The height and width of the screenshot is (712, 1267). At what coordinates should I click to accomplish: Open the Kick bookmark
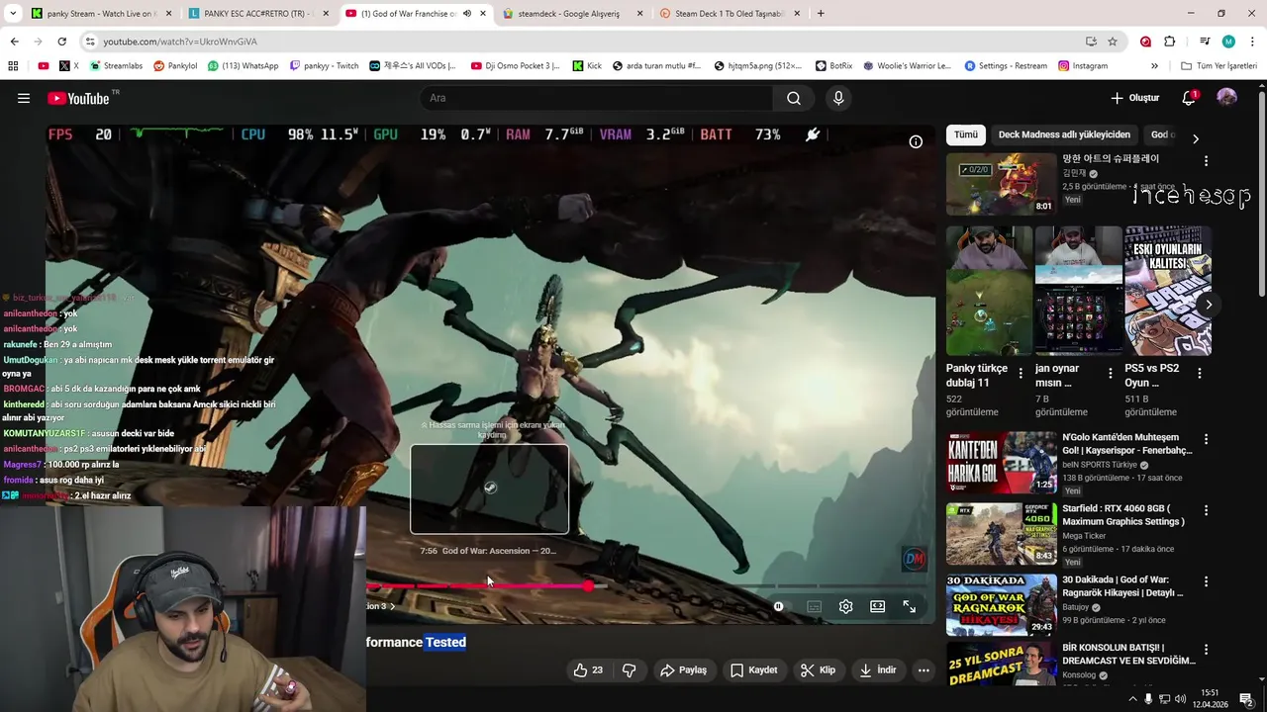coord(587,66)
